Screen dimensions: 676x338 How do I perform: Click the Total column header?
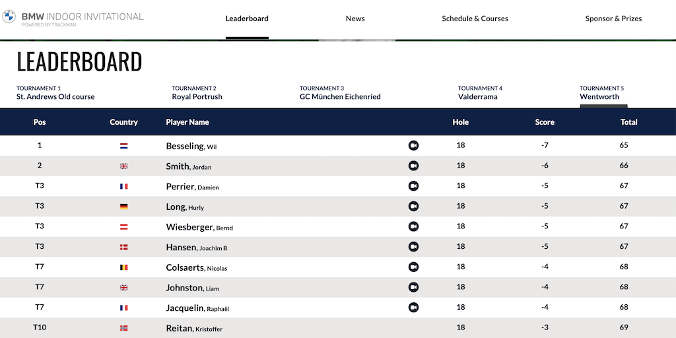pyautogui.click(x=628, y=122)
